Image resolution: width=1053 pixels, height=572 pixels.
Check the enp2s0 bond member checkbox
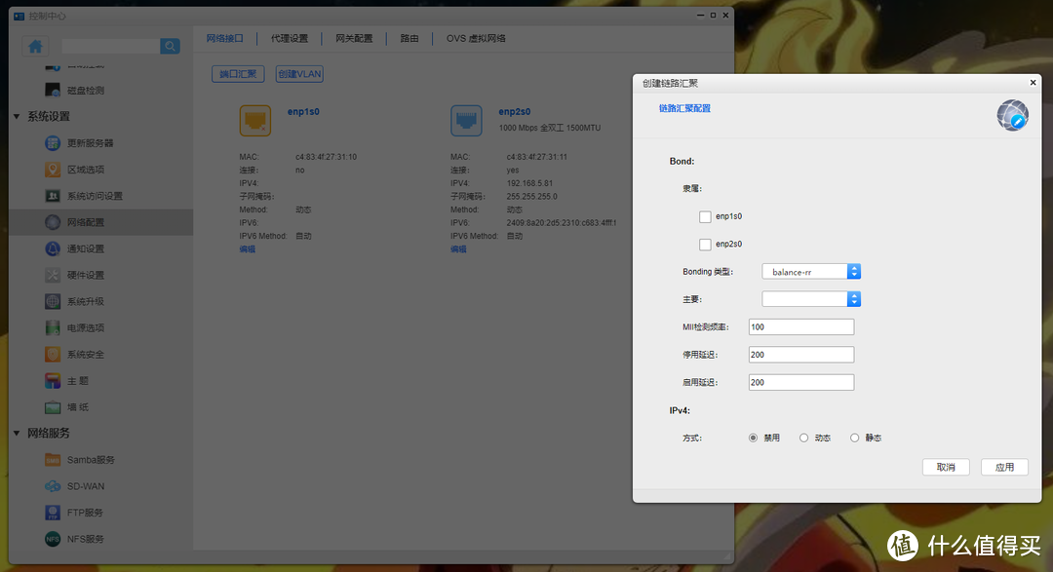click(x=705, y=244)
